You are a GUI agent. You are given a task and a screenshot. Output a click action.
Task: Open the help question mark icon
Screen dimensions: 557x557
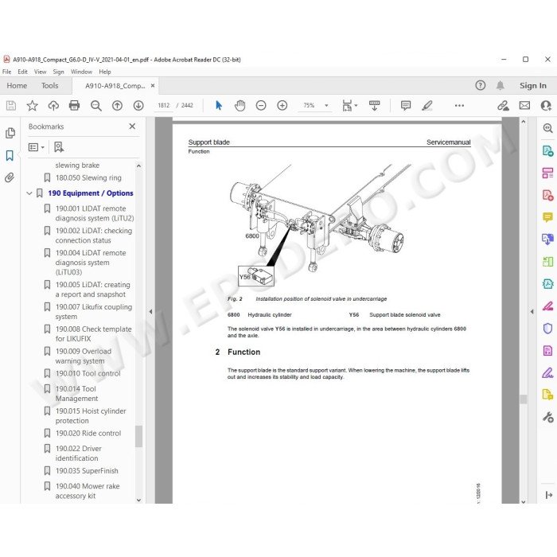point(481,86)
